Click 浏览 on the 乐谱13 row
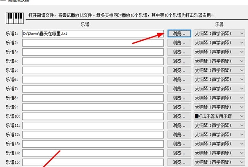Image resolution: width=248 pixels, height=167 pixels. [179, 144]
